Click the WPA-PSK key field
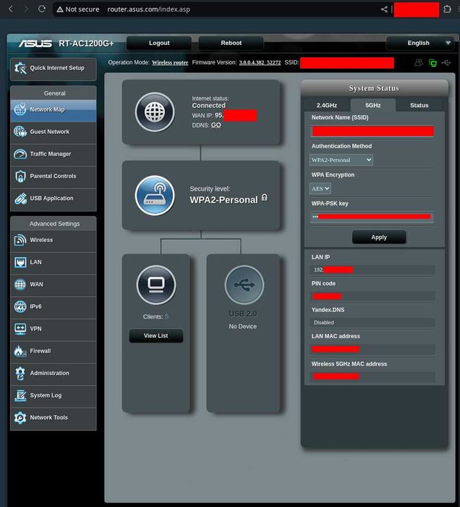 click(x=372, y=217)
